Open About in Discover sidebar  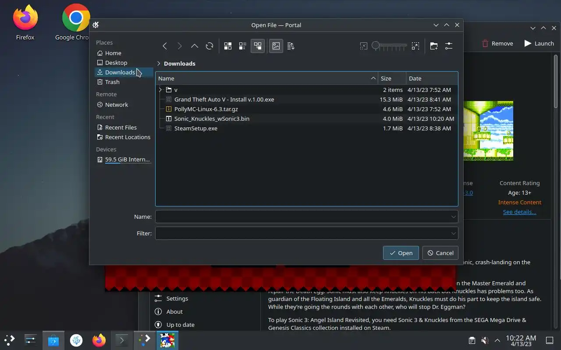[x=169, y=311]
